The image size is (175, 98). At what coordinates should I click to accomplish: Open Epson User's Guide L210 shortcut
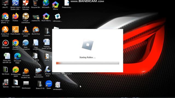pos(15,5)
